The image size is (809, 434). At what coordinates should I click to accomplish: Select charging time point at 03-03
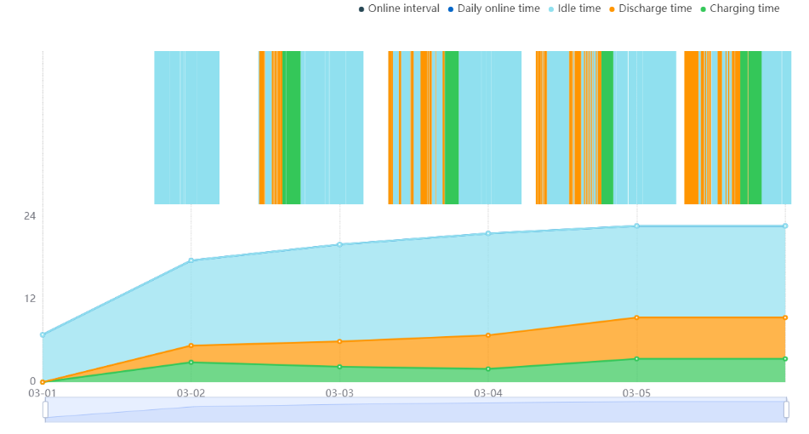point(339,367)
